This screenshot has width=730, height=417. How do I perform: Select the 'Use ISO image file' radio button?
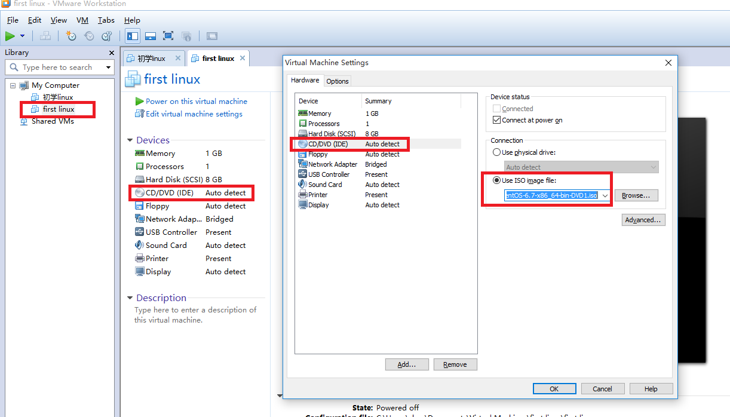[496, 180]
